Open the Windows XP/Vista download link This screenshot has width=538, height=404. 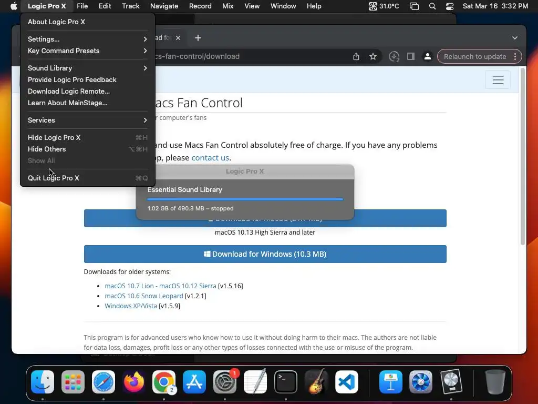131,306
